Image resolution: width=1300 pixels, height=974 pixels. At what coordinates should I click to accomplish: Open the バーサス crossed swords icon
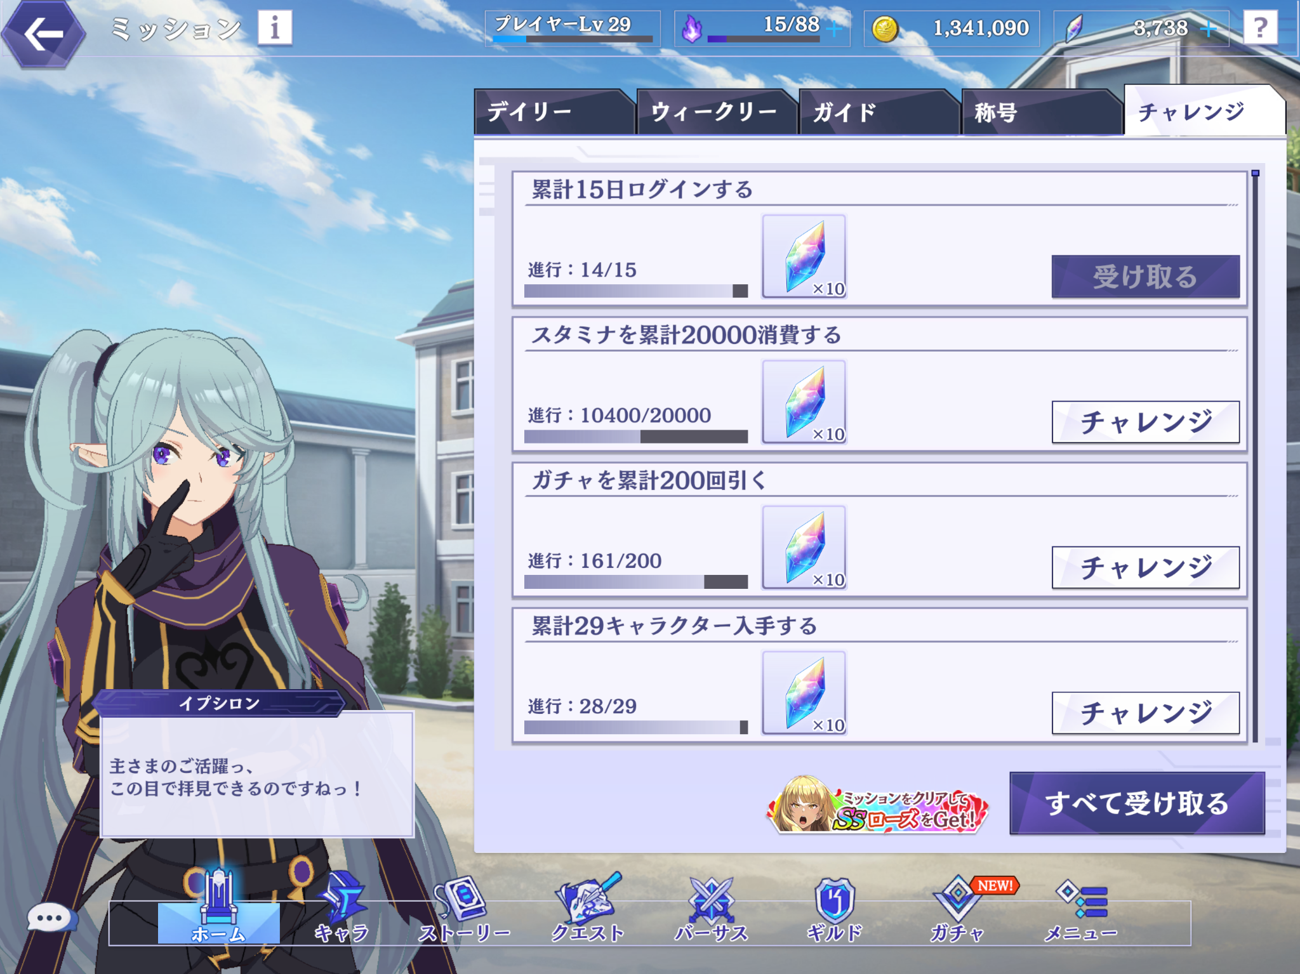pos(712,907)
